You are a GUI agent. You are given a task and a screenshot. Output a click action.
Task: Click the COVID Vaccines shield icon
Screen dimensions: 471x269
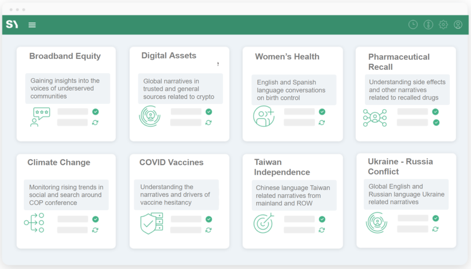point(151,223)
